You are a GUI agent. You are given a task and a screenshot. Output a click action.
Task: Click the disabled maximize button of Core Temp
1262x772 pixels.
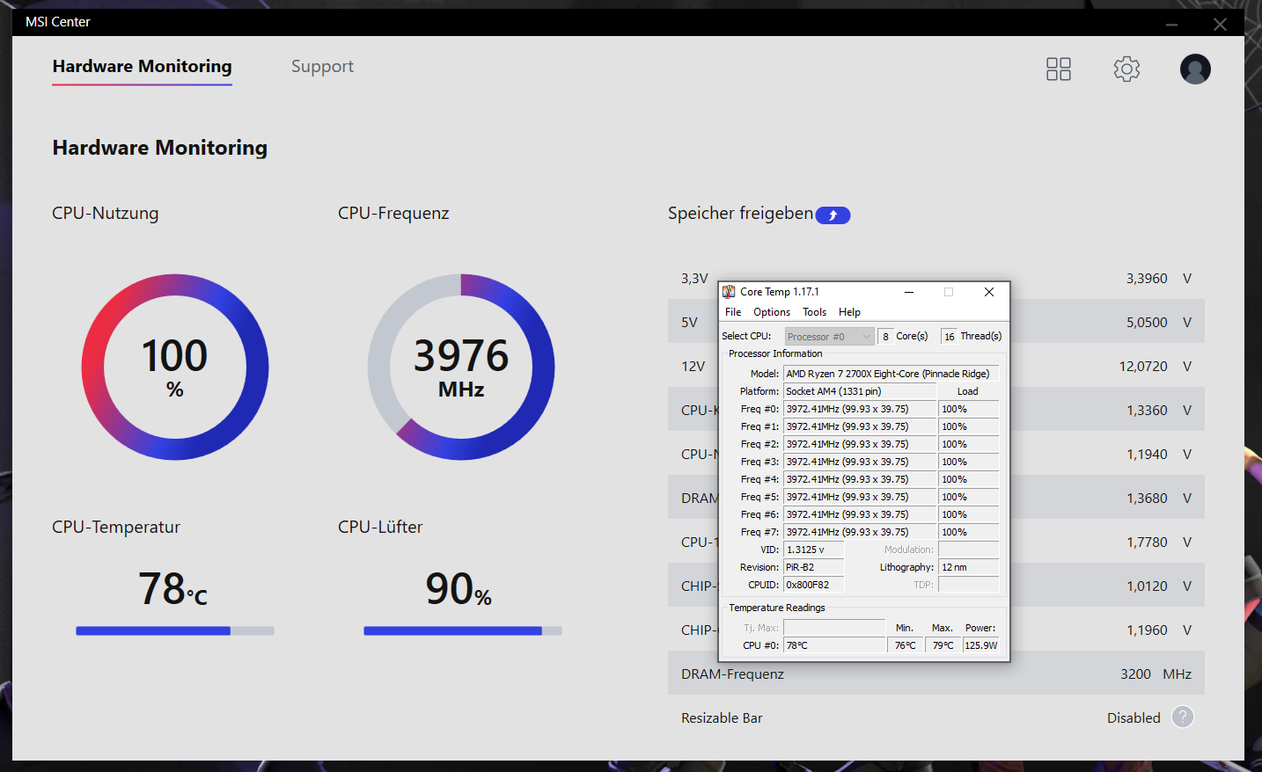(949, 292)
